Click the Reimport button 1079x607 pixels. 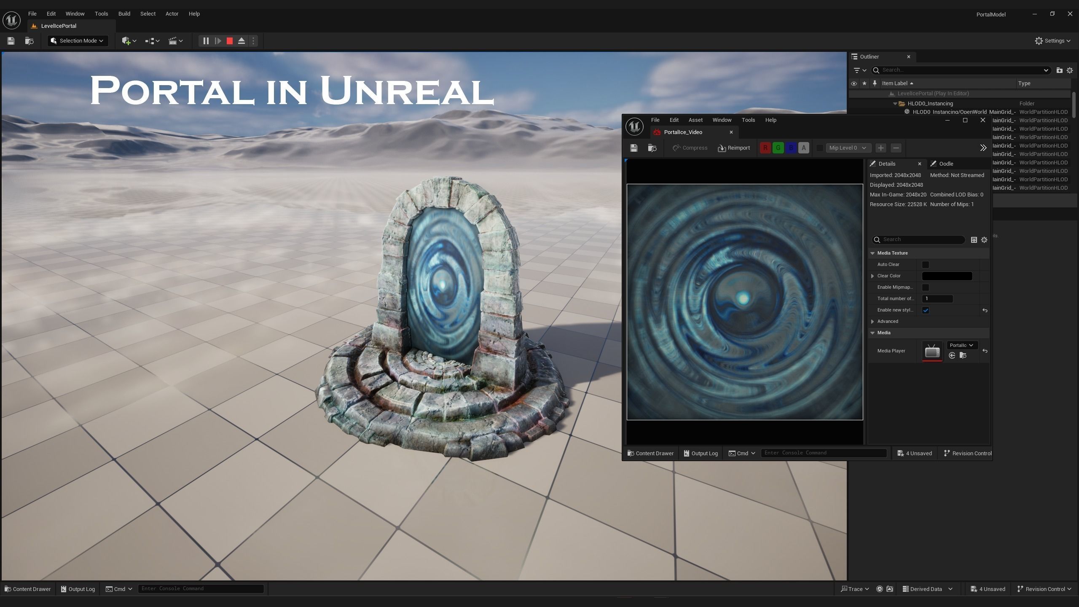coord(734,148)
